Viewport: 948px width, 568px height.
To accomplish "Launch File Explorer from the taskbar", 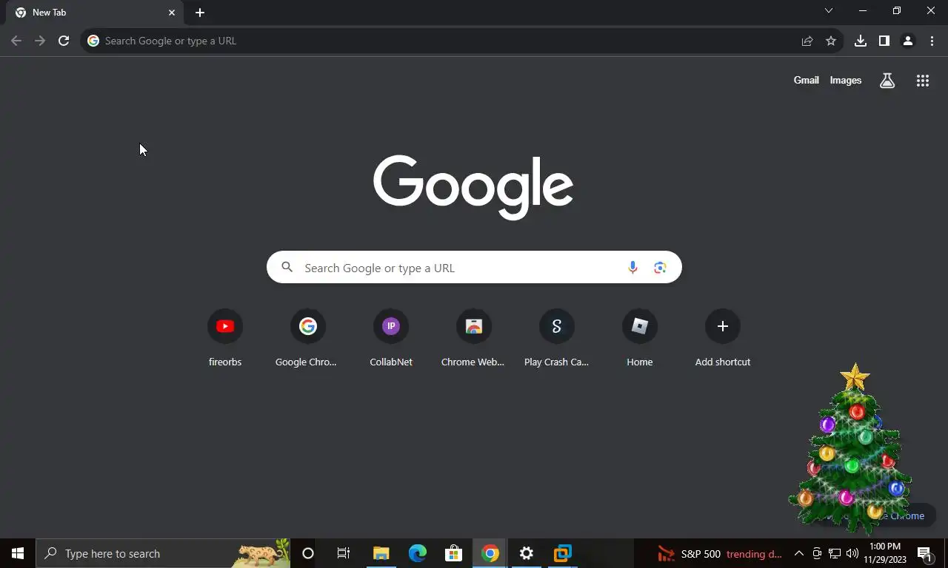I will (381, 553).
